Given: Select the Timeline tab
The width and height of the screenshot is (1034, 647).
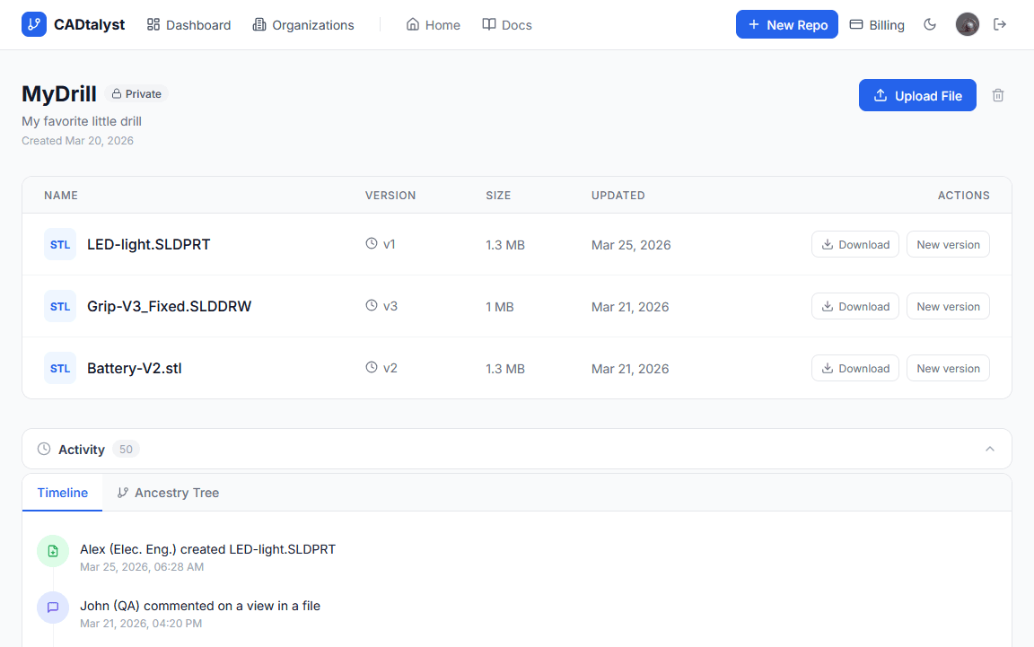Looking at the screenshot, I should click(x=62, y=493).
